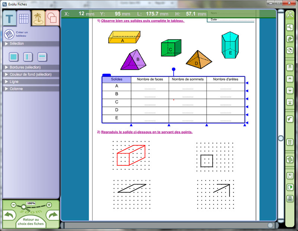Click the trash delete icon
The height and width of the screenshot is (231, 298).
point(290,142)
